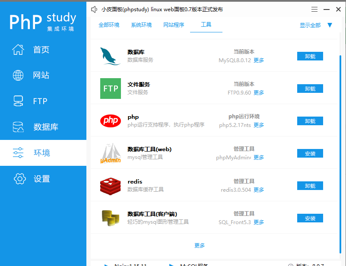Click the hamburger menu icon at top right
This screenshot has height=266, width=346.
[314, 9]
